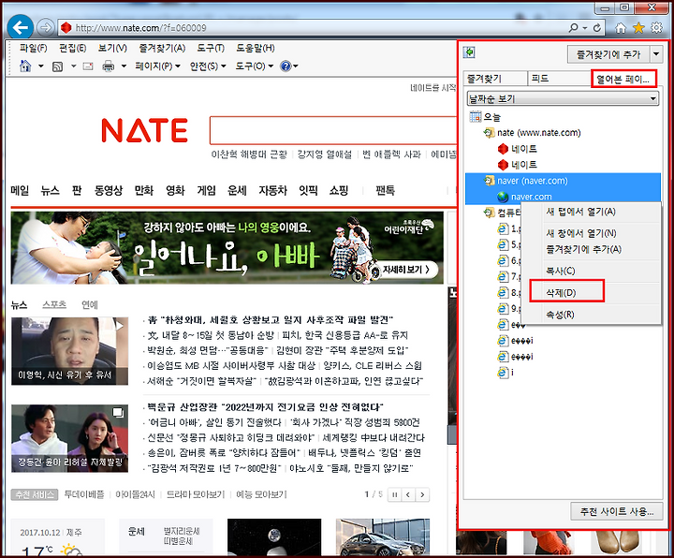The height and width of the screenshot is (558, 674).
Task: Open the dropdown arrow beside the Print icon
Action: (124, 66)
